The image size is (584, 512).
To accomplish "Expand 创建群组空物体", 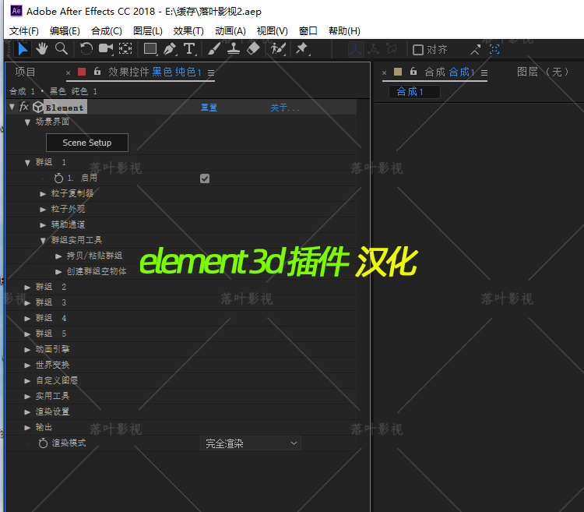I will click(x=58, y=272).
